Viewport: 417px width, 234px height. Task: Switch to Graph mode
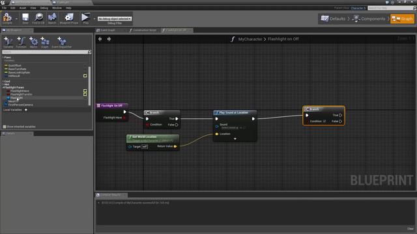click(x=403, y=19)
